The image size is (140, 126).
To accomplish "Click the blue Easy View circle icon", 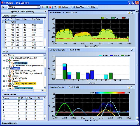I will coord(74,7).
